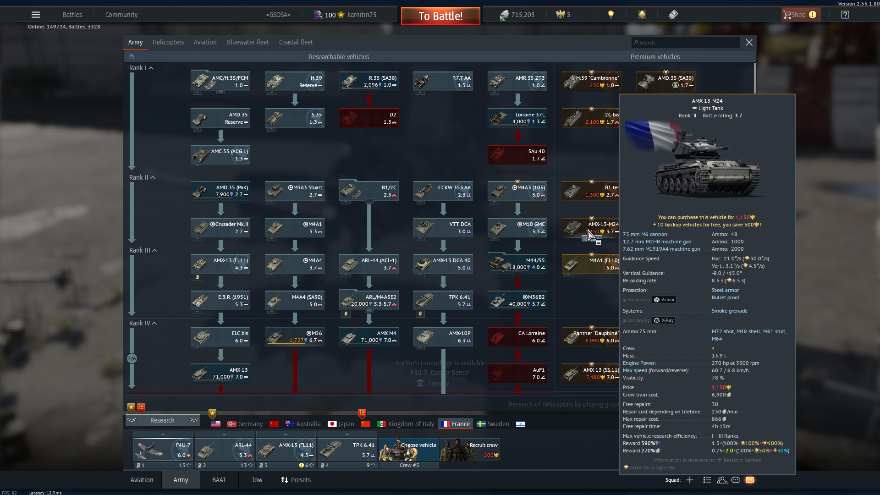The height and width of the screenshot is (495, 880).
Task: Click the light bulb hints icon
Action: (610, 15)
